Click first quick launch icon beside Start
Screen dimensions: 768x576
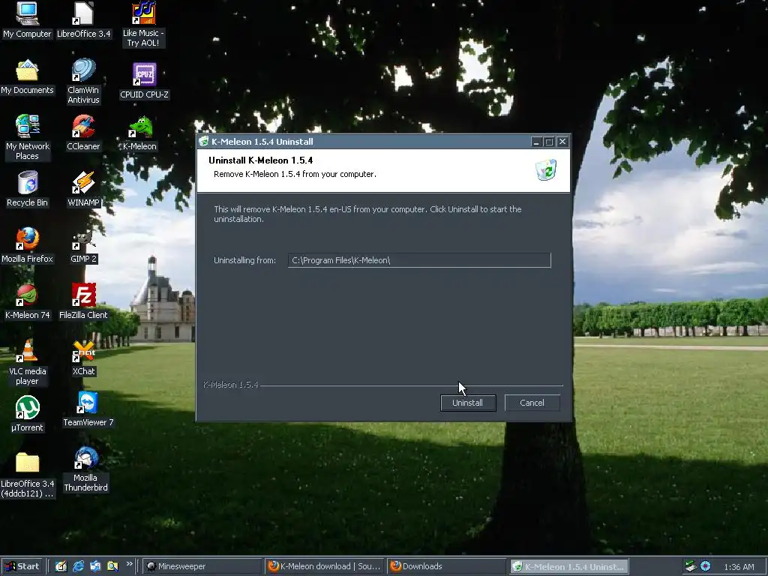(x=61, y=566)
